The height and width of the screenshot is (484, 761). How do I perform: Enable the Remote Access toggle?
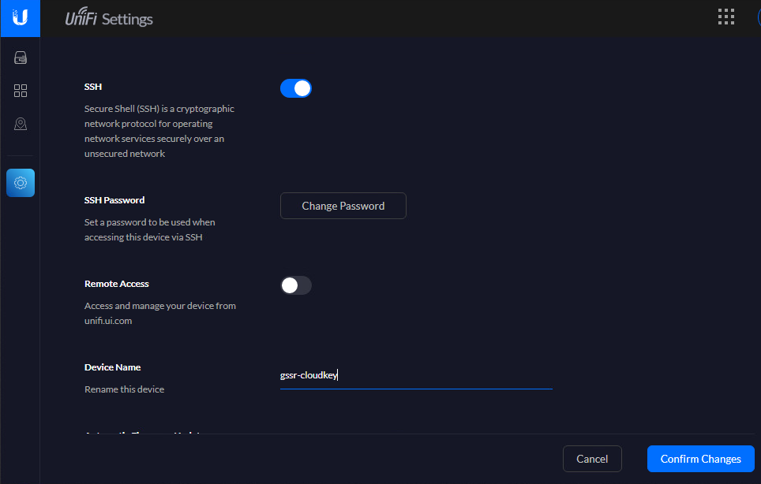tap(296, 285)
